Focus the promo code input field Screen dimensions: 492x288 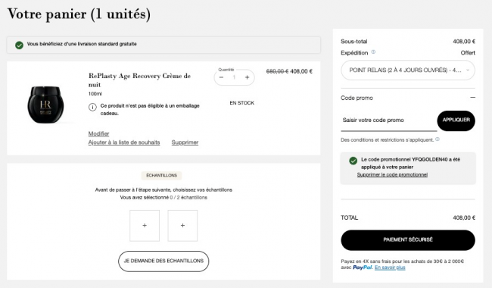coord(389,121)
